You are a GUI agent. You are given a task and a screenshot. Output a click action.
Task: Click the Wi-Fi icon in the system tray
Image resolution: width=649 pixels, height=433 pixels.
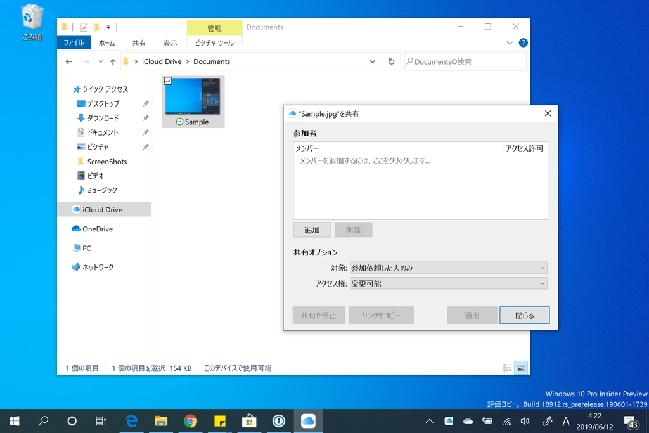coord(506,420)
